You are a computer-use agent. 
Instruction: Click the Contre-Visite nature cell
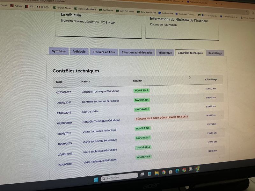[x=90, y=112]
